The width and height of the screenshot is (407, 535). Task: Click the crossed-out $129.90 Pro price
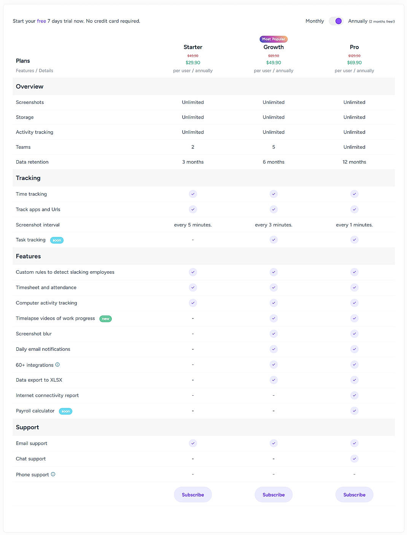[354, 55]
